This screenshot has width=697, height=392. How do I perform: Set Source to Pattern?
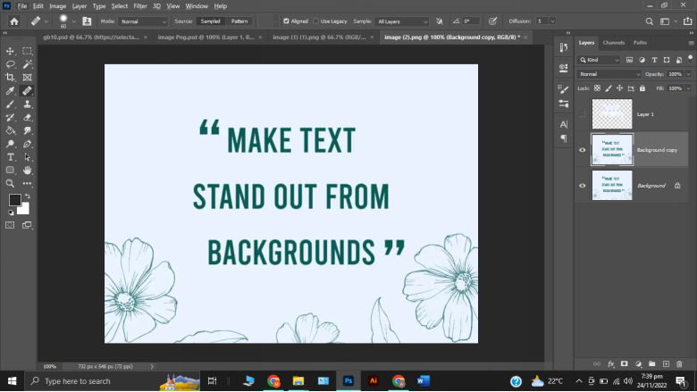coord(239,21)
